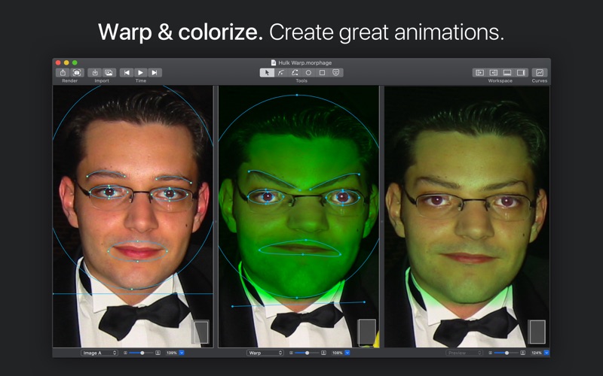Select the face detection tool

click(x=336, y=73)
